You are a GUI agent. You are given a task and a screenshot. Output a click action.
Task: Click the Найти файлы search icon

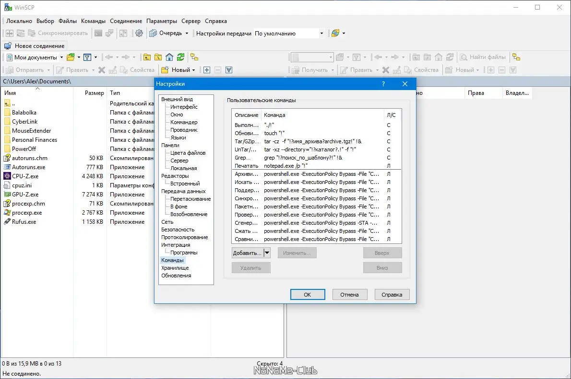tap(464, 57)
